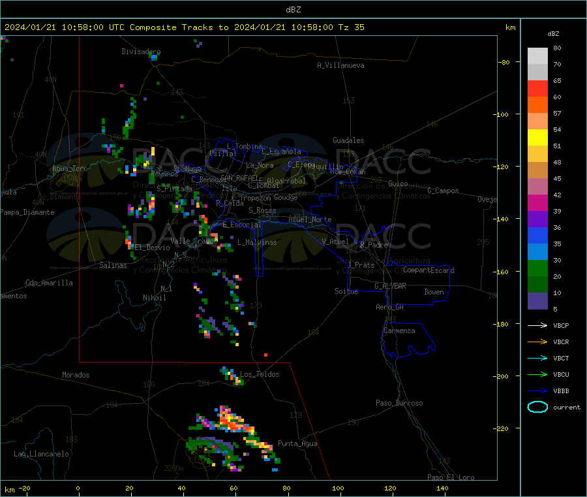Click the yellow 51-54 dBZ color swatch
The height and width of the screenshot is (497, 587).
pyautogui.click(x=537, y=138)
